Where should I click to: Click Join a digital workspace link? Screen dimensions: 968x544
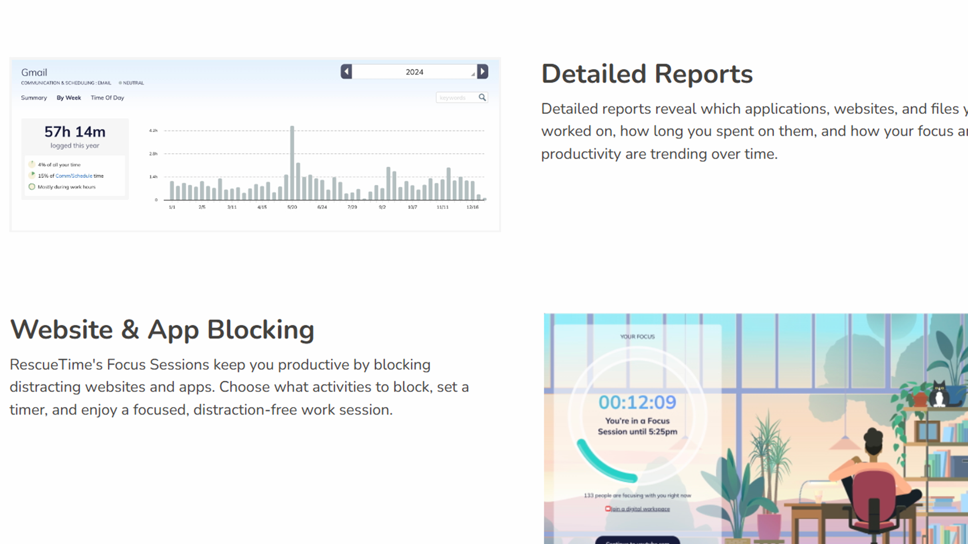point(641,509)
